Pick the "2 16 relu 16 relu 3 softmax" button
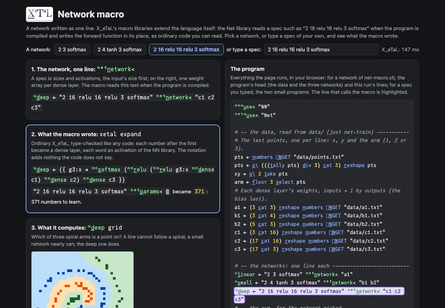Viewport: 445px width, 308px height. [x=186, y=49]
